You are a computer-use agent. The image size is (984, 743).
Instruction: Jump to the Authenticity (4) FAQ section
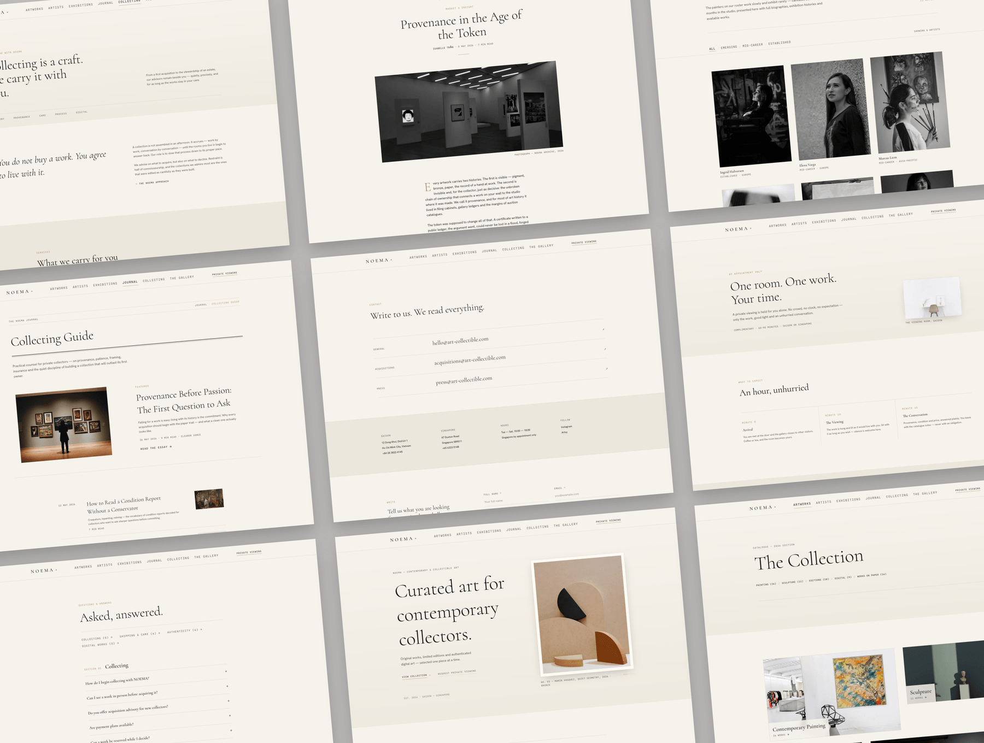(x=184, y=630)
